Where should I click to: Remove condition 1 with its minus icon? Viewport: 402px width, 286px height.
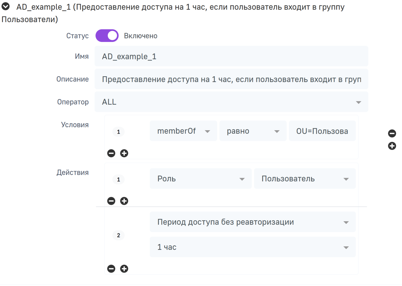coord(111,153)
